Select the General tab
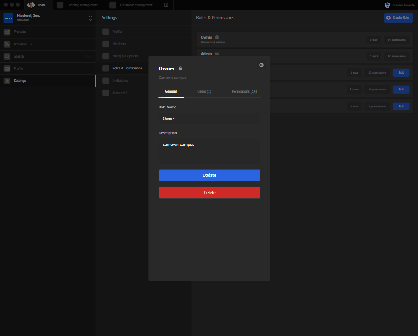 (171, 91)
